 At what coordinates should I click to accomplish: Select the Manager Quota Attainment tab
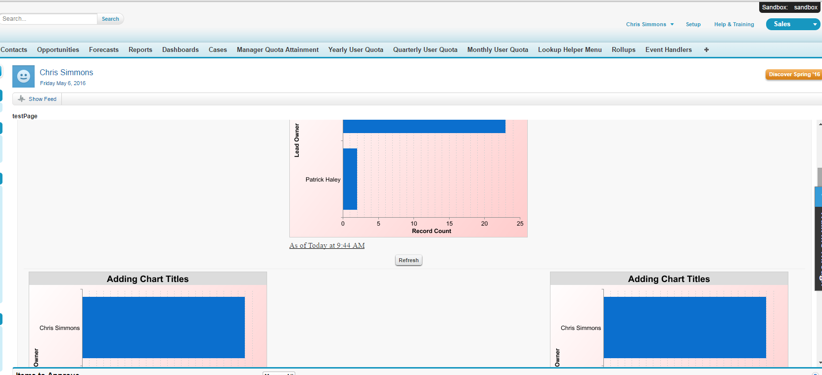pos(277,50)
